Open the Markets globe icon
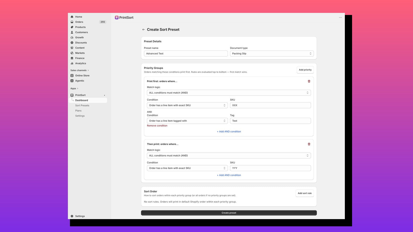 point(72,53)
